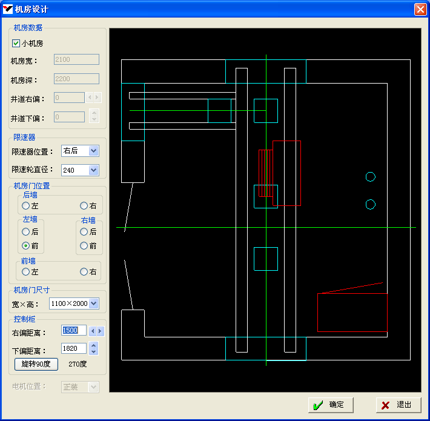Choose 前墙 左 door position radio
The width and height of the screenshot is (430, 421).
pyautogui.click(x=26, y=272)
